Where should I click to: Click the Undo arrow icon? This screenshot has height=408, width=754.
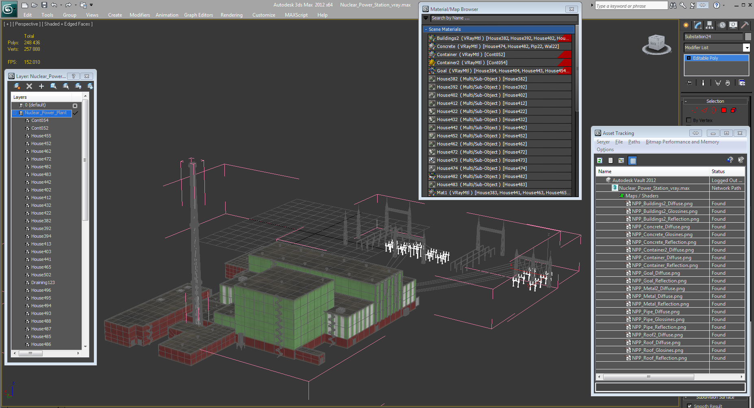pos(54,5)
